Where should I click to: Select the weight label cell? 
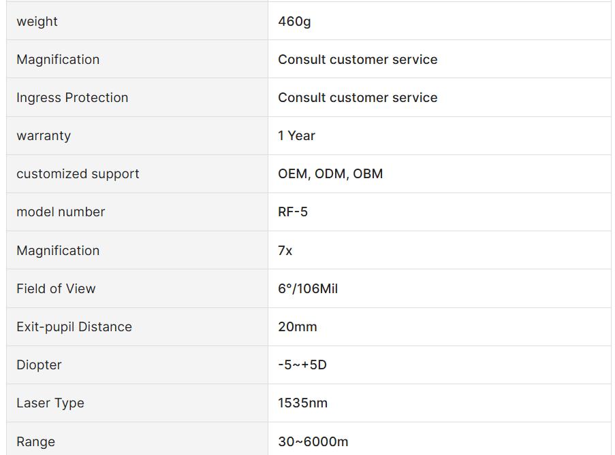[x=138, y=21]
